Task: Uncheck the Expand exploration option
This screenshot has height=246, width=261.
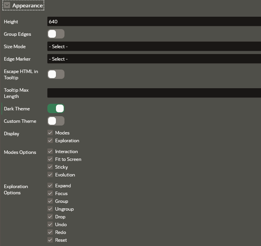Action: [50, 185]
